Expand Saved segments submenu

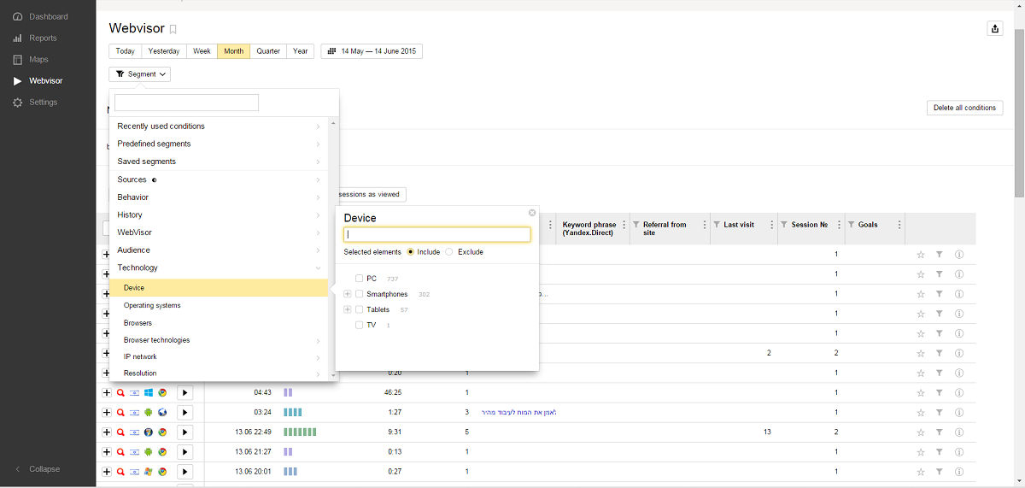pos(220,162)
